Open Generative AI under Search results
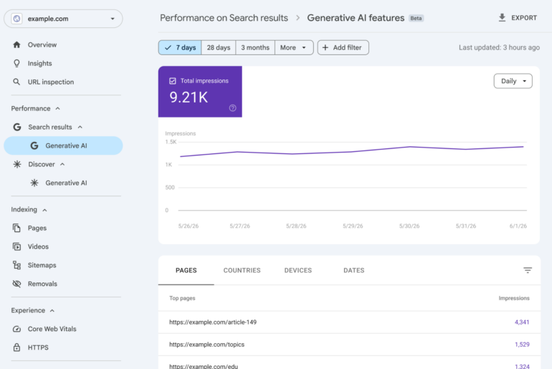This screenshot has height=369, width=552. pyautogui.click(x=63, y=145)
